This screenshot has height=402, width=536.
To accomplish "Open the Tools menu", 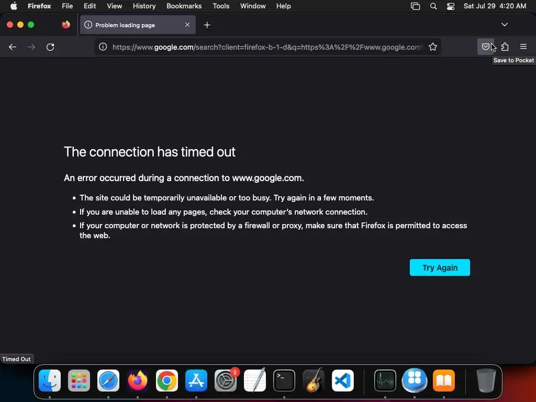I will [x=221, y=6].
